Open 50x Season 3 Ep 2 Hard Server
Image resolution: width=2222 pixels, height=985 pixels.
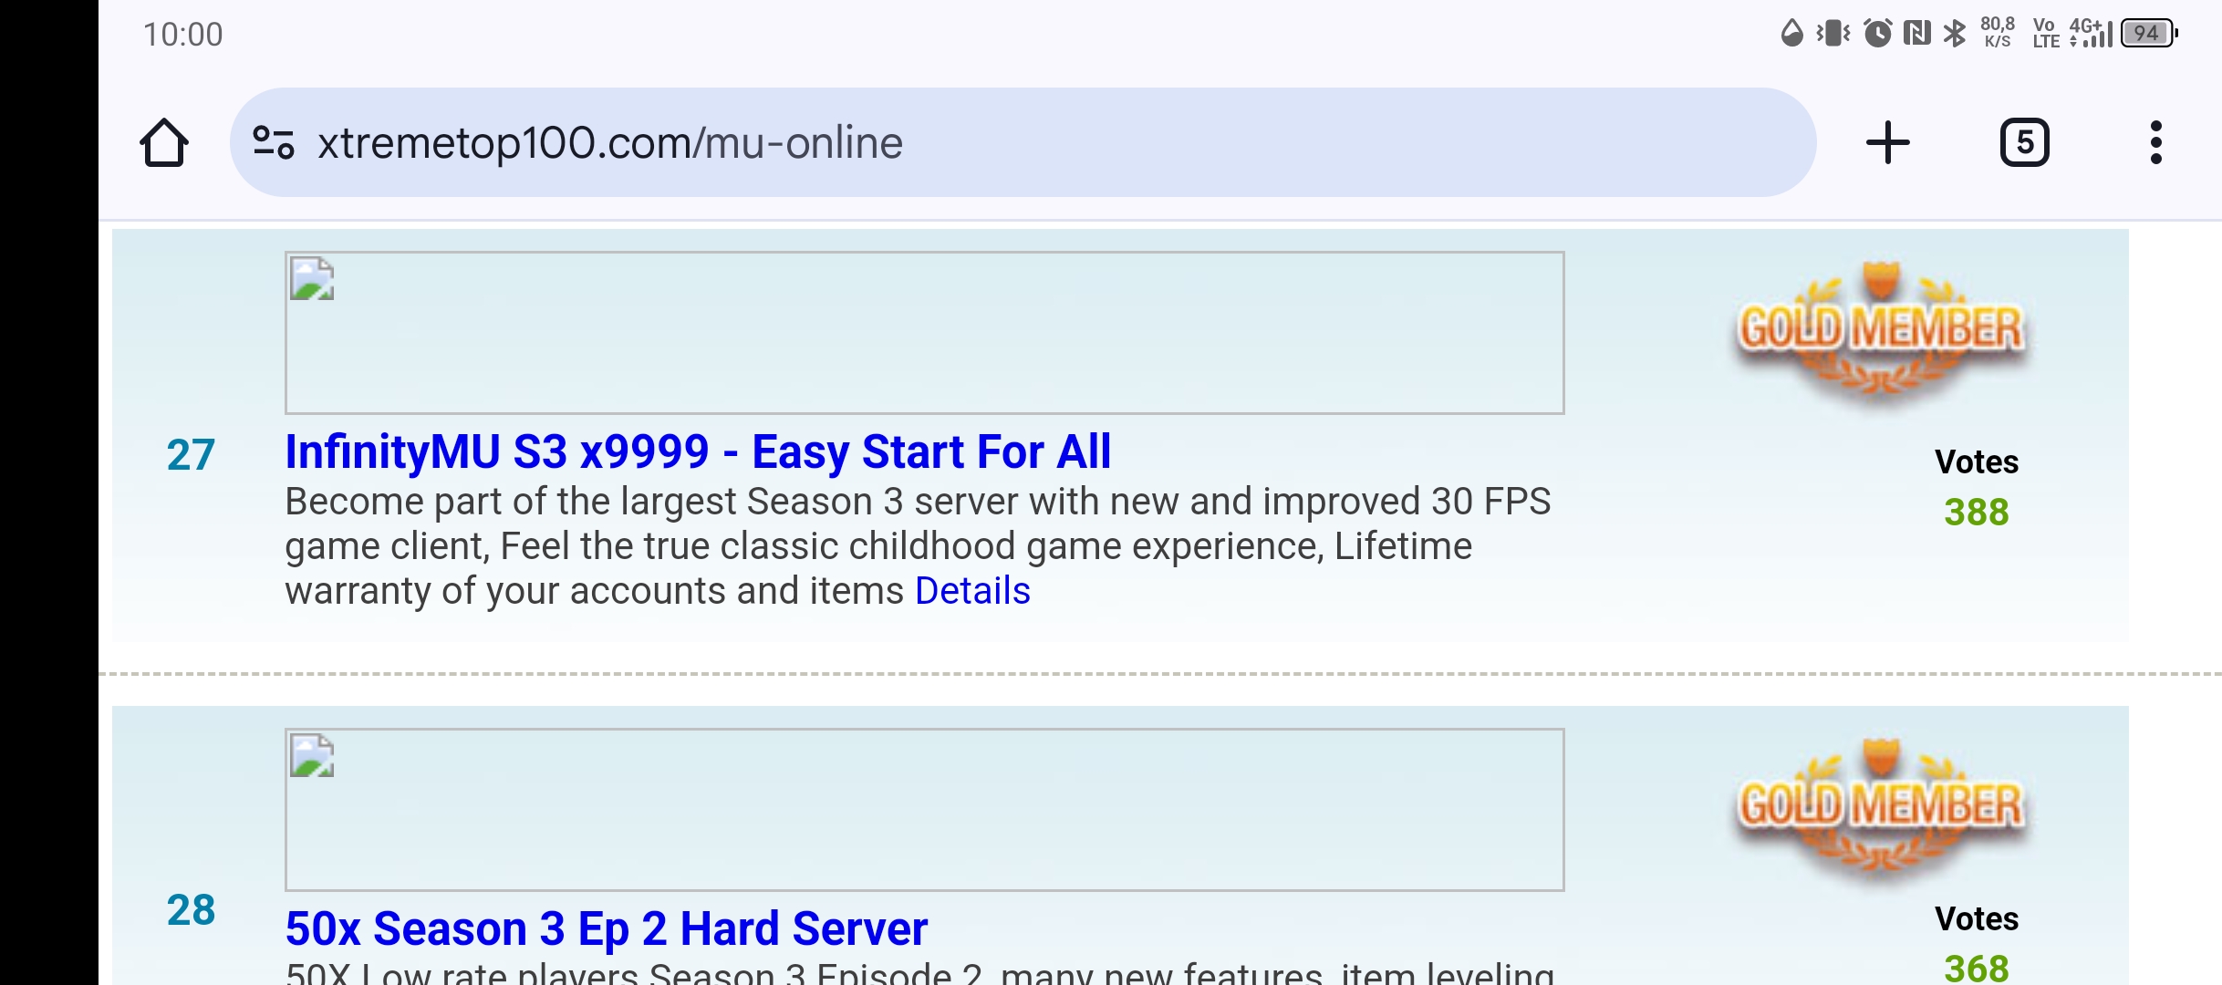606,928
